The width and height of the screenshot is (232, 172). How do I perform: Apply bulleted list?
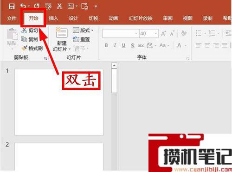[199, 33]
